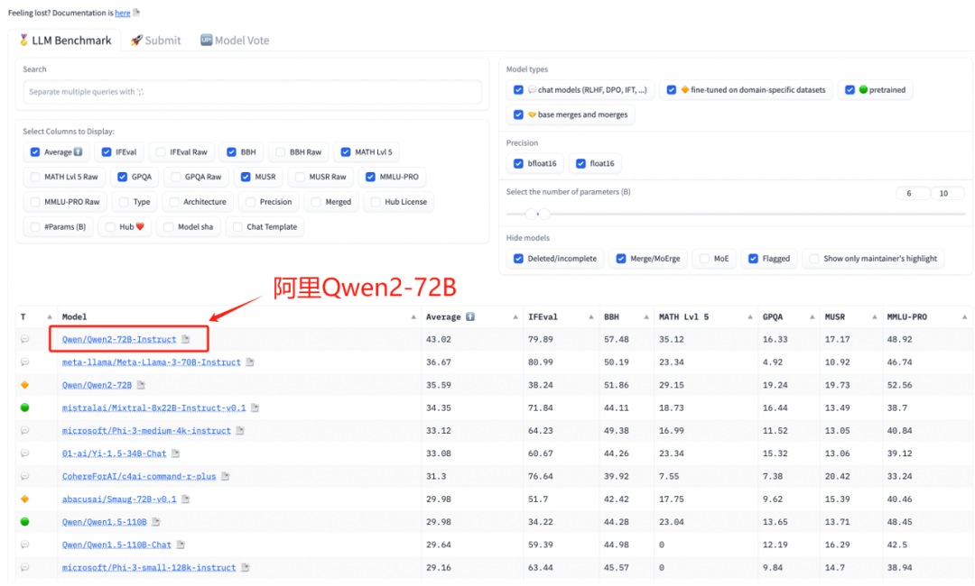Screen dimensions: 975x586
Task: Open the Submit tab
Action: (155, 41)
